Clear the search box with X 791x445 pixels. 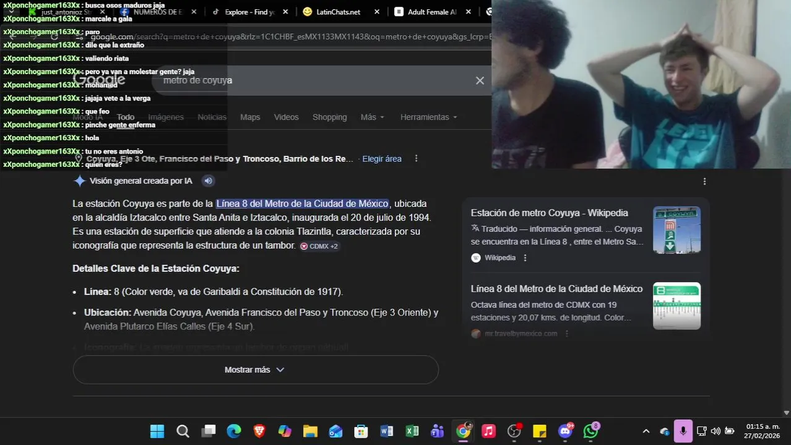[x=480, y=80]
